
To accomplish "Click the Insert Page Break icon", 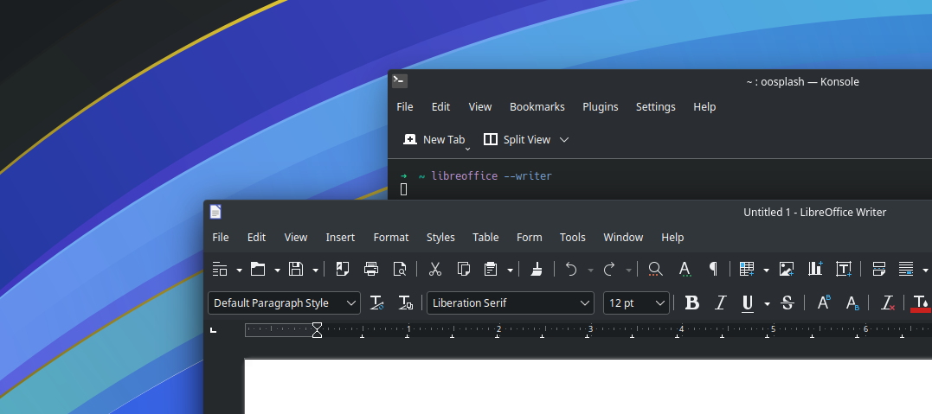I will tap(879, 269).
